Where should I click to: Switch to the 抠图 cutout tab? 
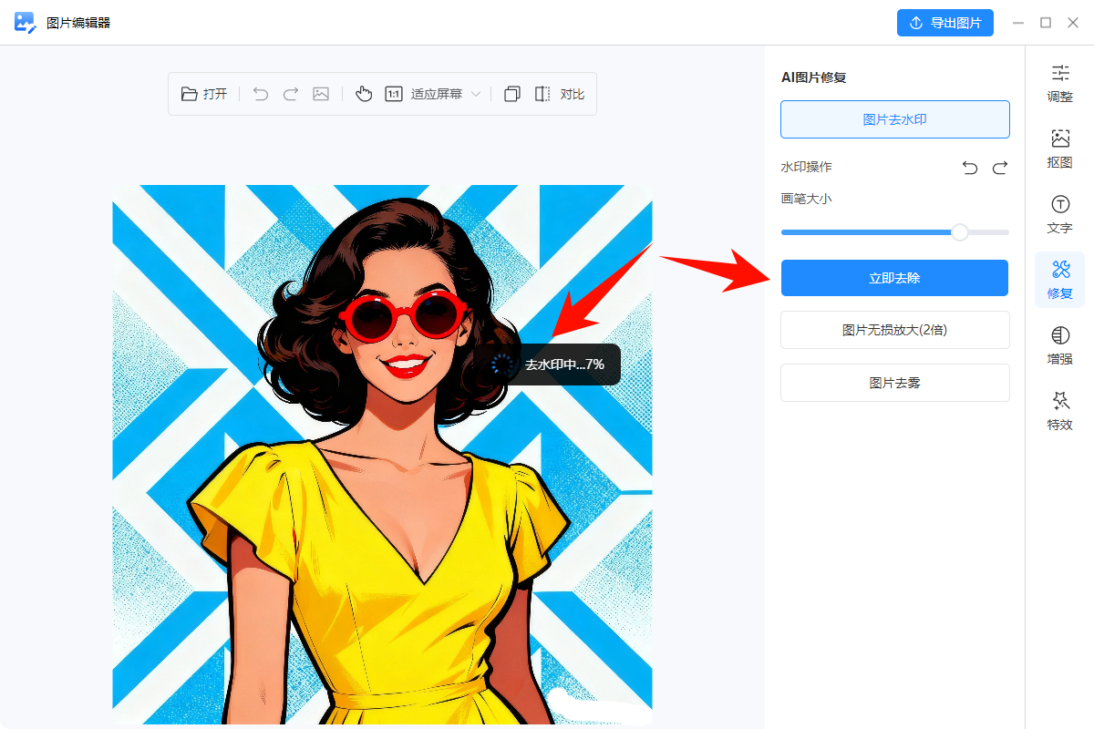[x=1059, y=149]
